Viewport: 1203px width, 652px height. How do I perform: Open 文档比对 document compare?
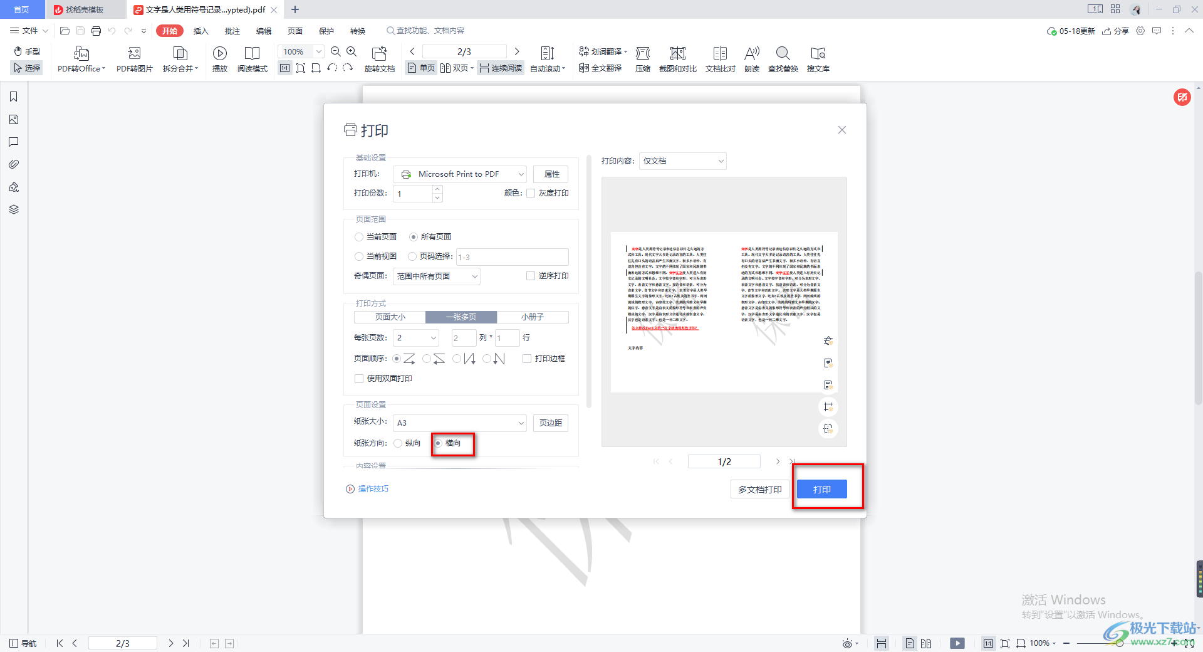(721, 60)
